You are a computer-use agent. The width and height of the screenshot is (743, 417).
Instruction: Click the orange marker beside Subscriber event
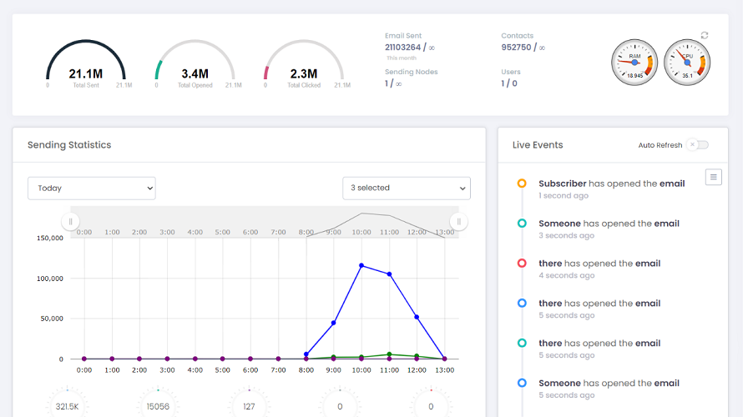click(522, 183)
